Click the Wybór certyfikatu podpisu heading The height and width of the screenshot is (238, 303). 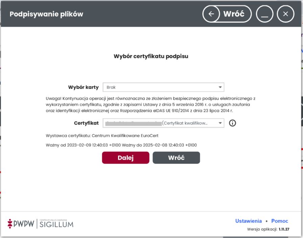pos(151,56)
